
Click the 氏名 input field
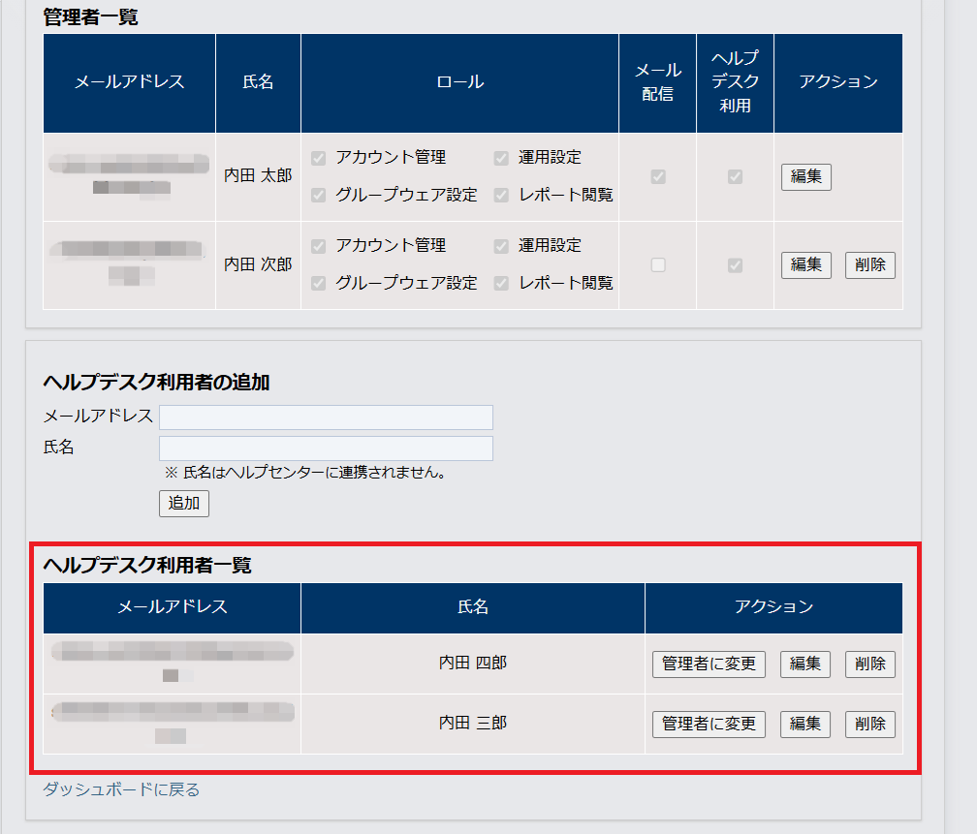click(x=326, y=448)
